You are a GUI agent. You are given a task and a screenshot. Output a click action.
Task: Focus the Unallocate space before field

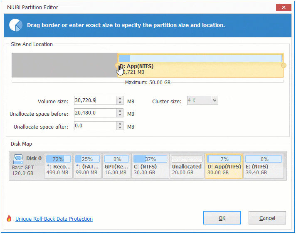pyautogui.click(x=94, y=113)
